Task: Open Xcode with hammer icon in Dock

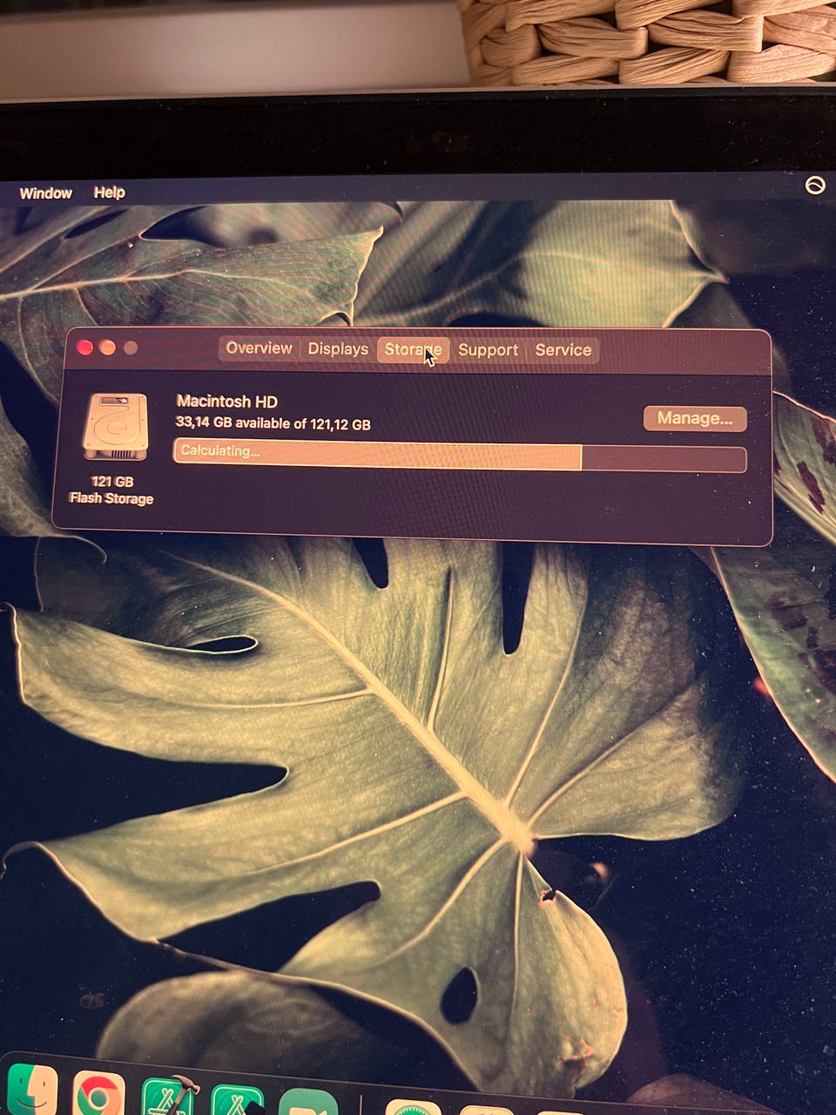Action: (x=168, y=1096)
